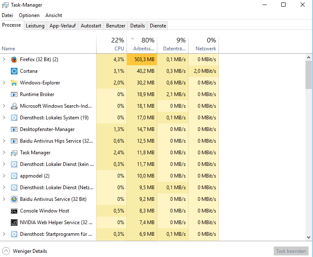
Task: Click the scrollbar down arrow
Action: click(x=308, y=237)
